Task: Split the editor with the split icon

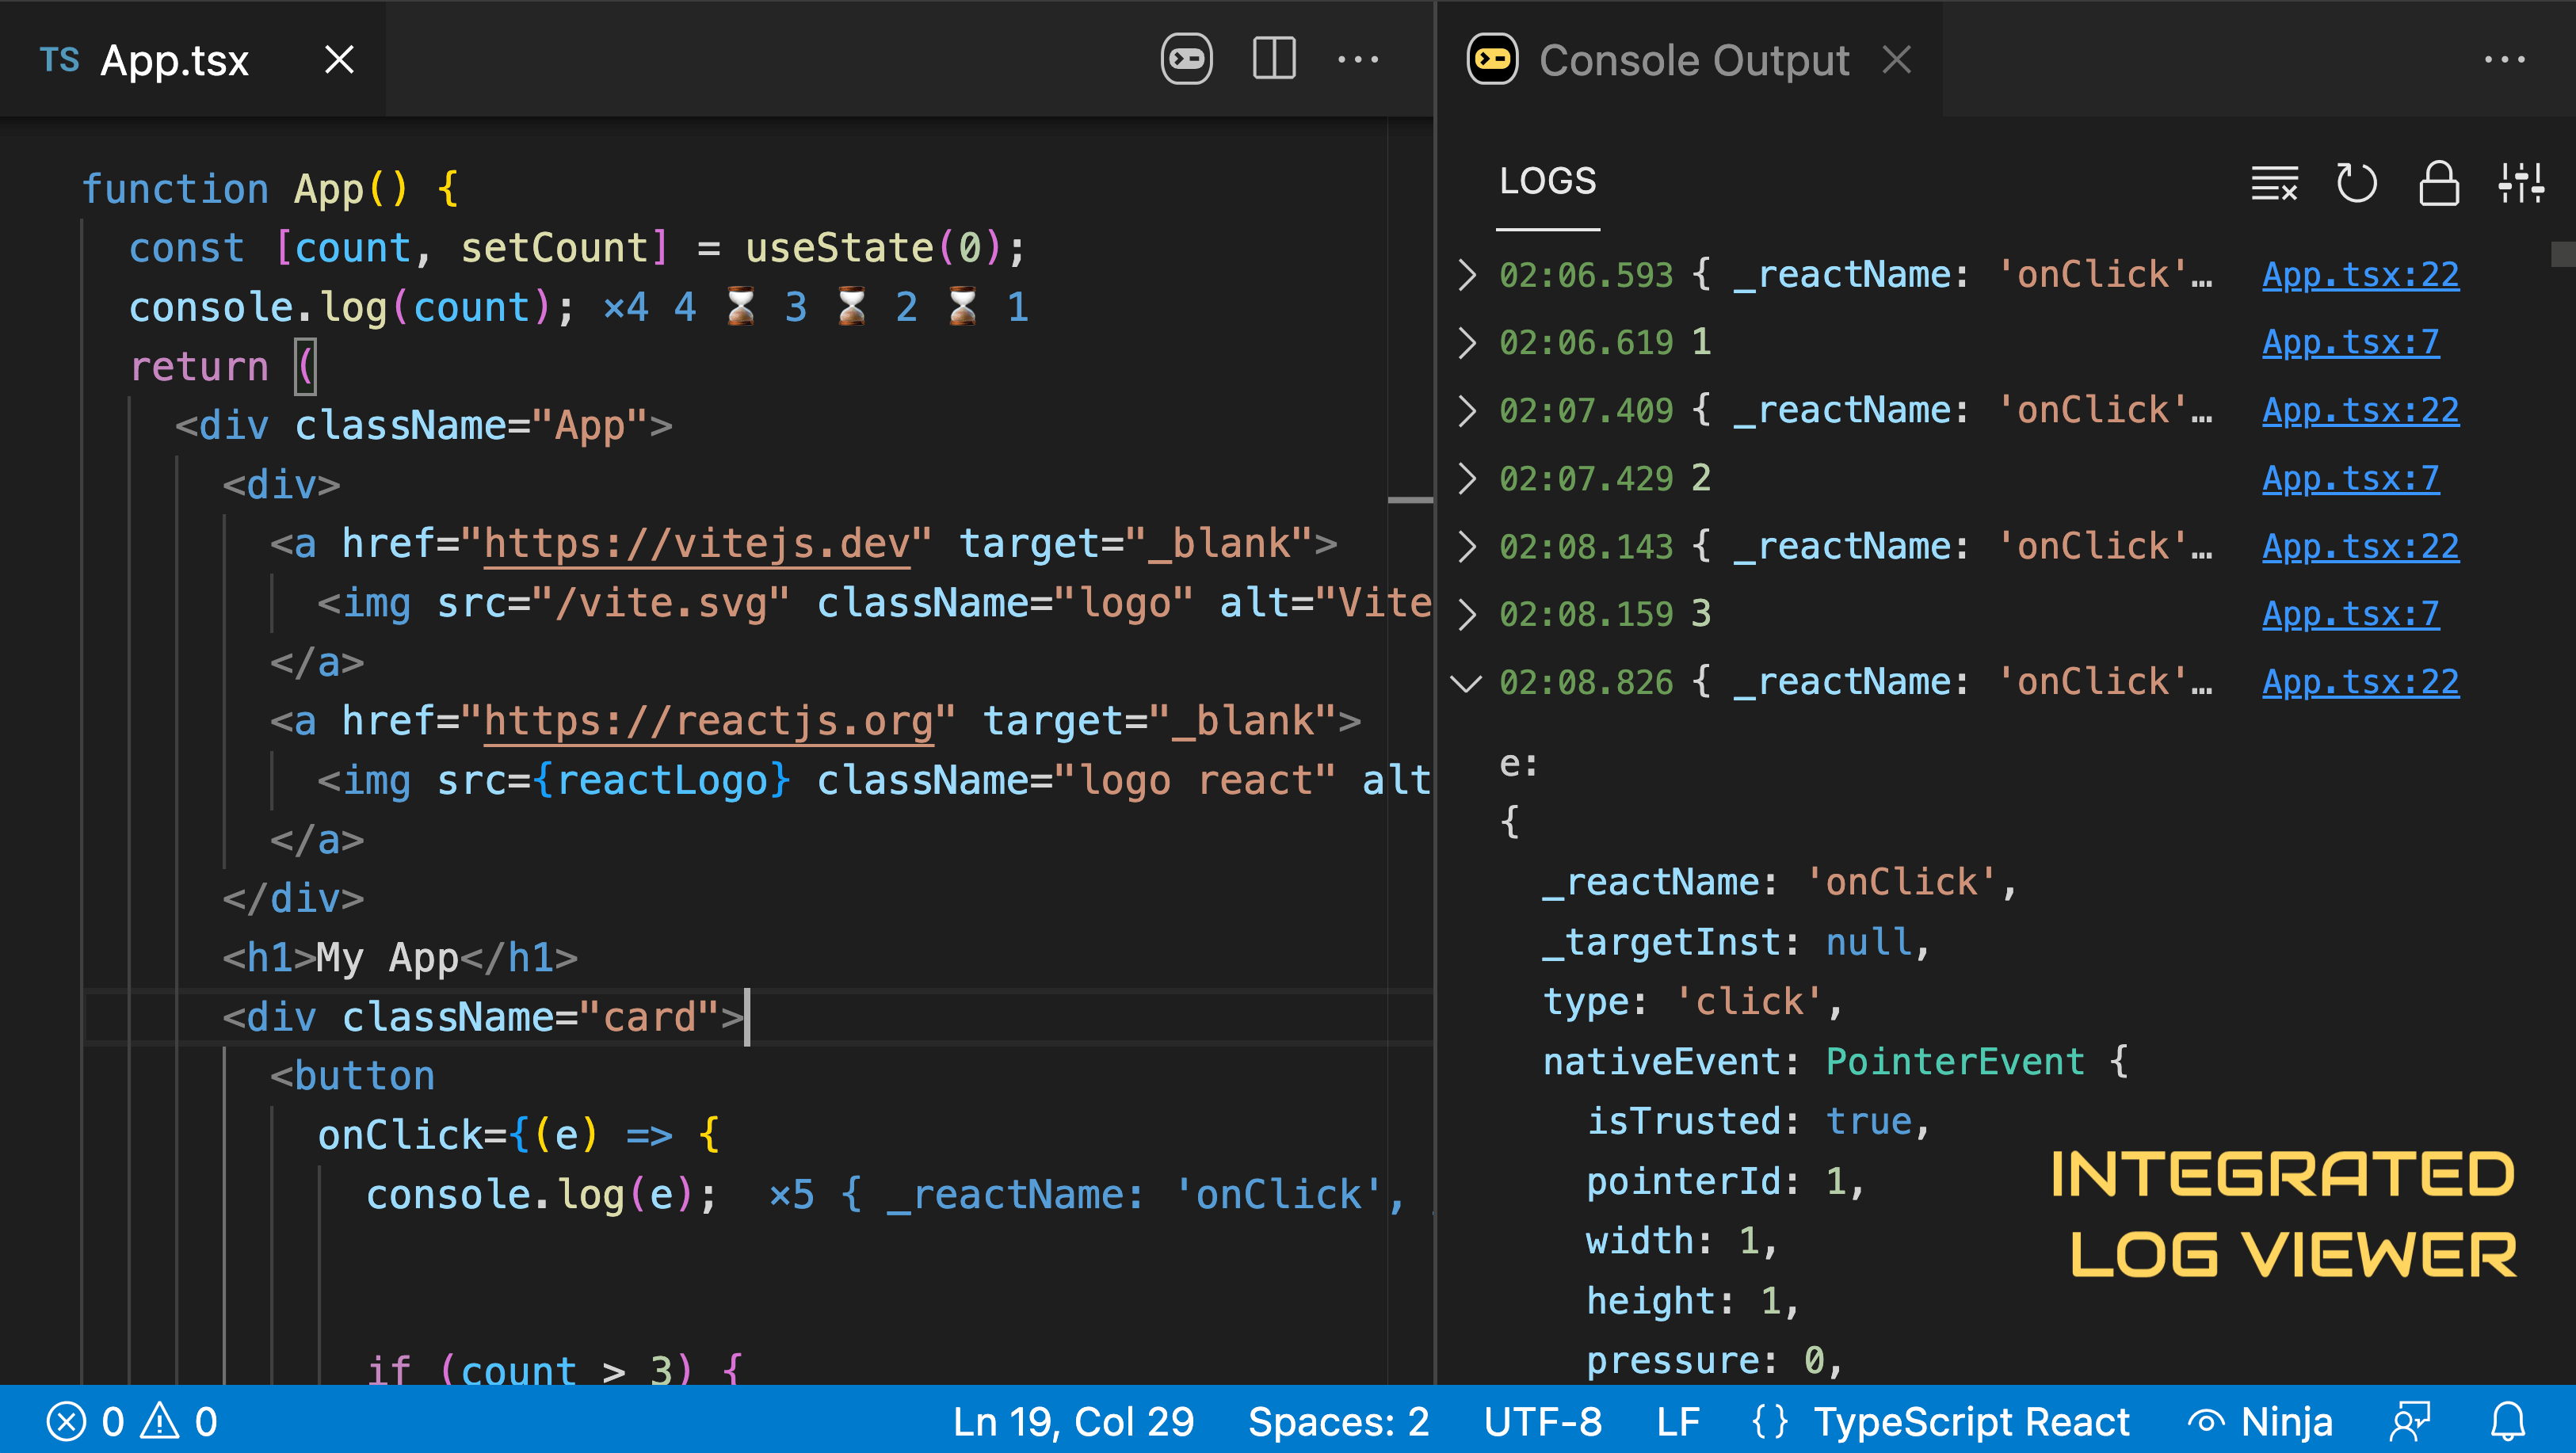Action: pyautogui.click(x=1274, y=60)
